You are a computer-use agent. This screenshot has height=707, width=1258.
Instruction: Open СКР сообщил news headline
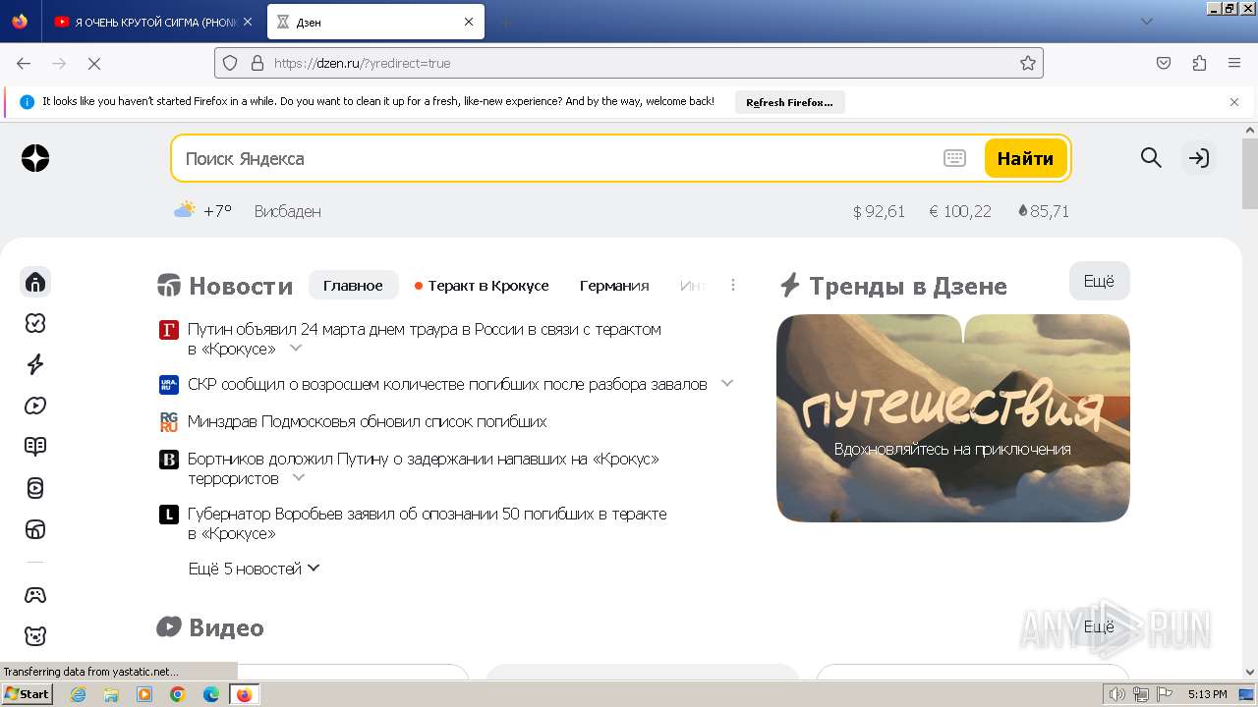coord(447,384)
